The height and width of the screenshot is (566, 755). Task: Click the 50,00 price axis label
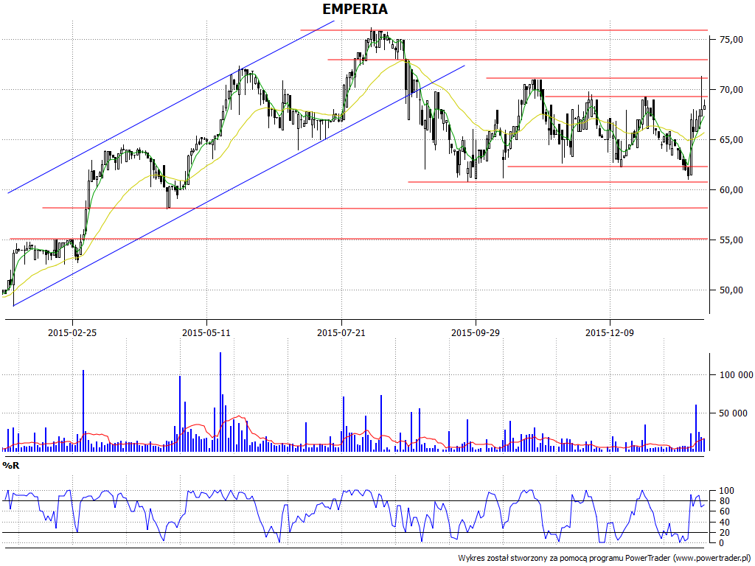[x=731, y=290]
